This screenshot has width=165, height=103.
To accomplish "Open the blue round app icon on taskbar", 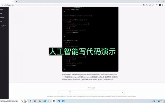I will tap(59, 101).
